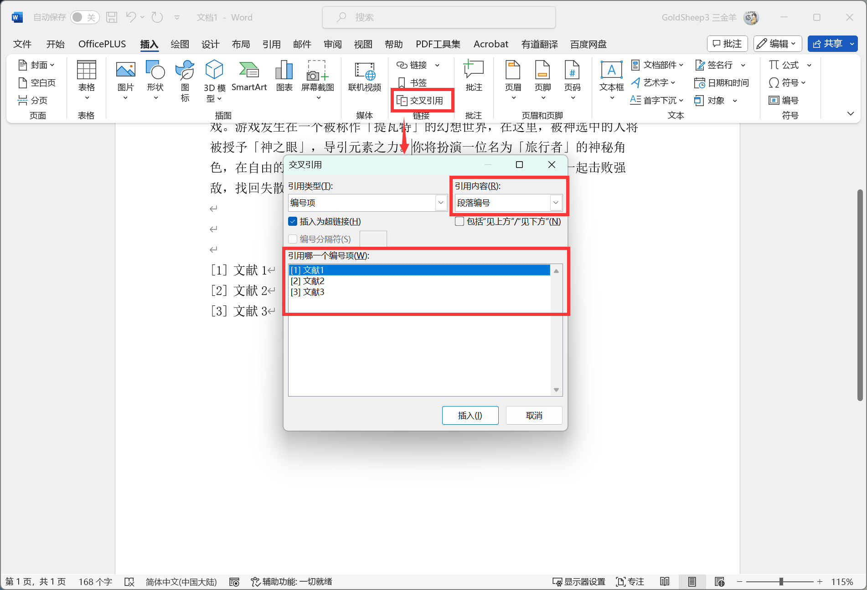The image size is (867, 590).
Task: Open the 布局 ribbon tab
Action: pos(241,44)
